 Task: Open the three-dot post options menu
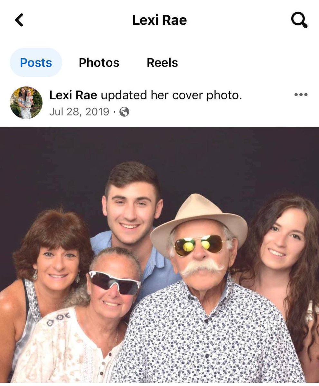click(x=301, y=95)
